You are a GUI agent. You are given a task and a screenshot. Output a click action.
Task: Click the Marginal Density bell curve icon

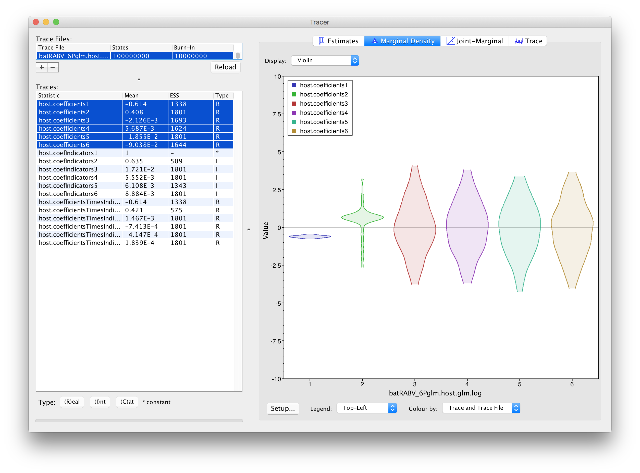tap(374, 41)
